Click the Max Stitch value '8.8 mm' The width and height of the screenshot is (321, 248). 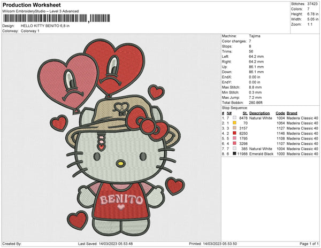(255, 87)
